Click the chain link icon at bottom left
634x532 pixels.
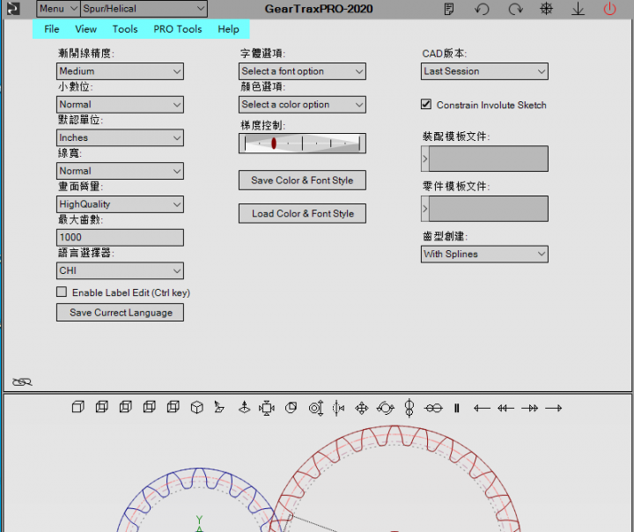pos(22,381)
